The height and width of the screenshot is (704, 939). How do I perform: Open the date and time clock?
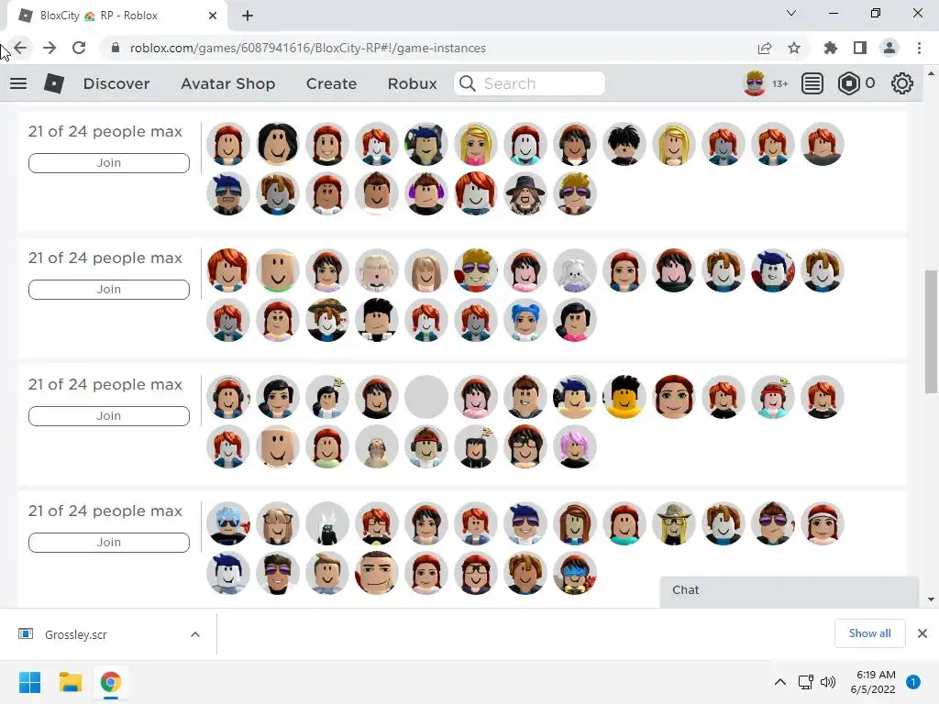(873, 682)
